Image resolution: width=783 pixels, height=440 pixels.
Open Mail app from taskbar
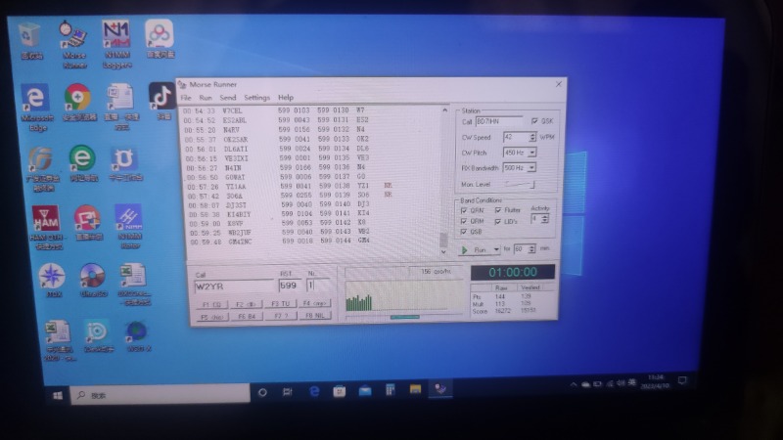pos(365,390)
